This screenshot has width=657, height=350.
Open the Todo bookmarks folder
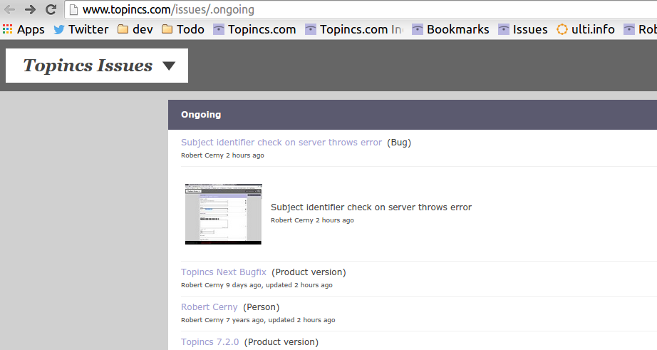pos(183,29)
